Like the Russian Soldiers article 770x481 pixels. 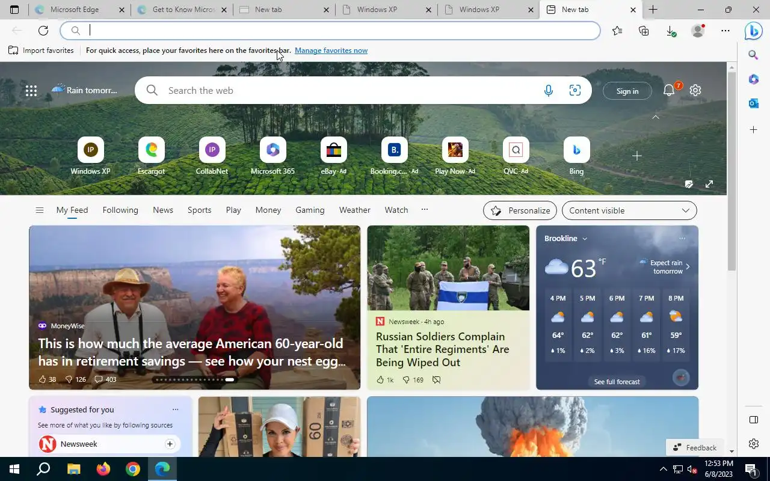pyautogui.click(x=380, y=380)
